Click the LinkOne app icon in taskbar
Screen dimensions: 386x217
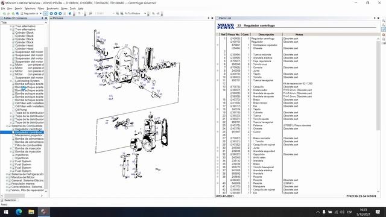43,212
